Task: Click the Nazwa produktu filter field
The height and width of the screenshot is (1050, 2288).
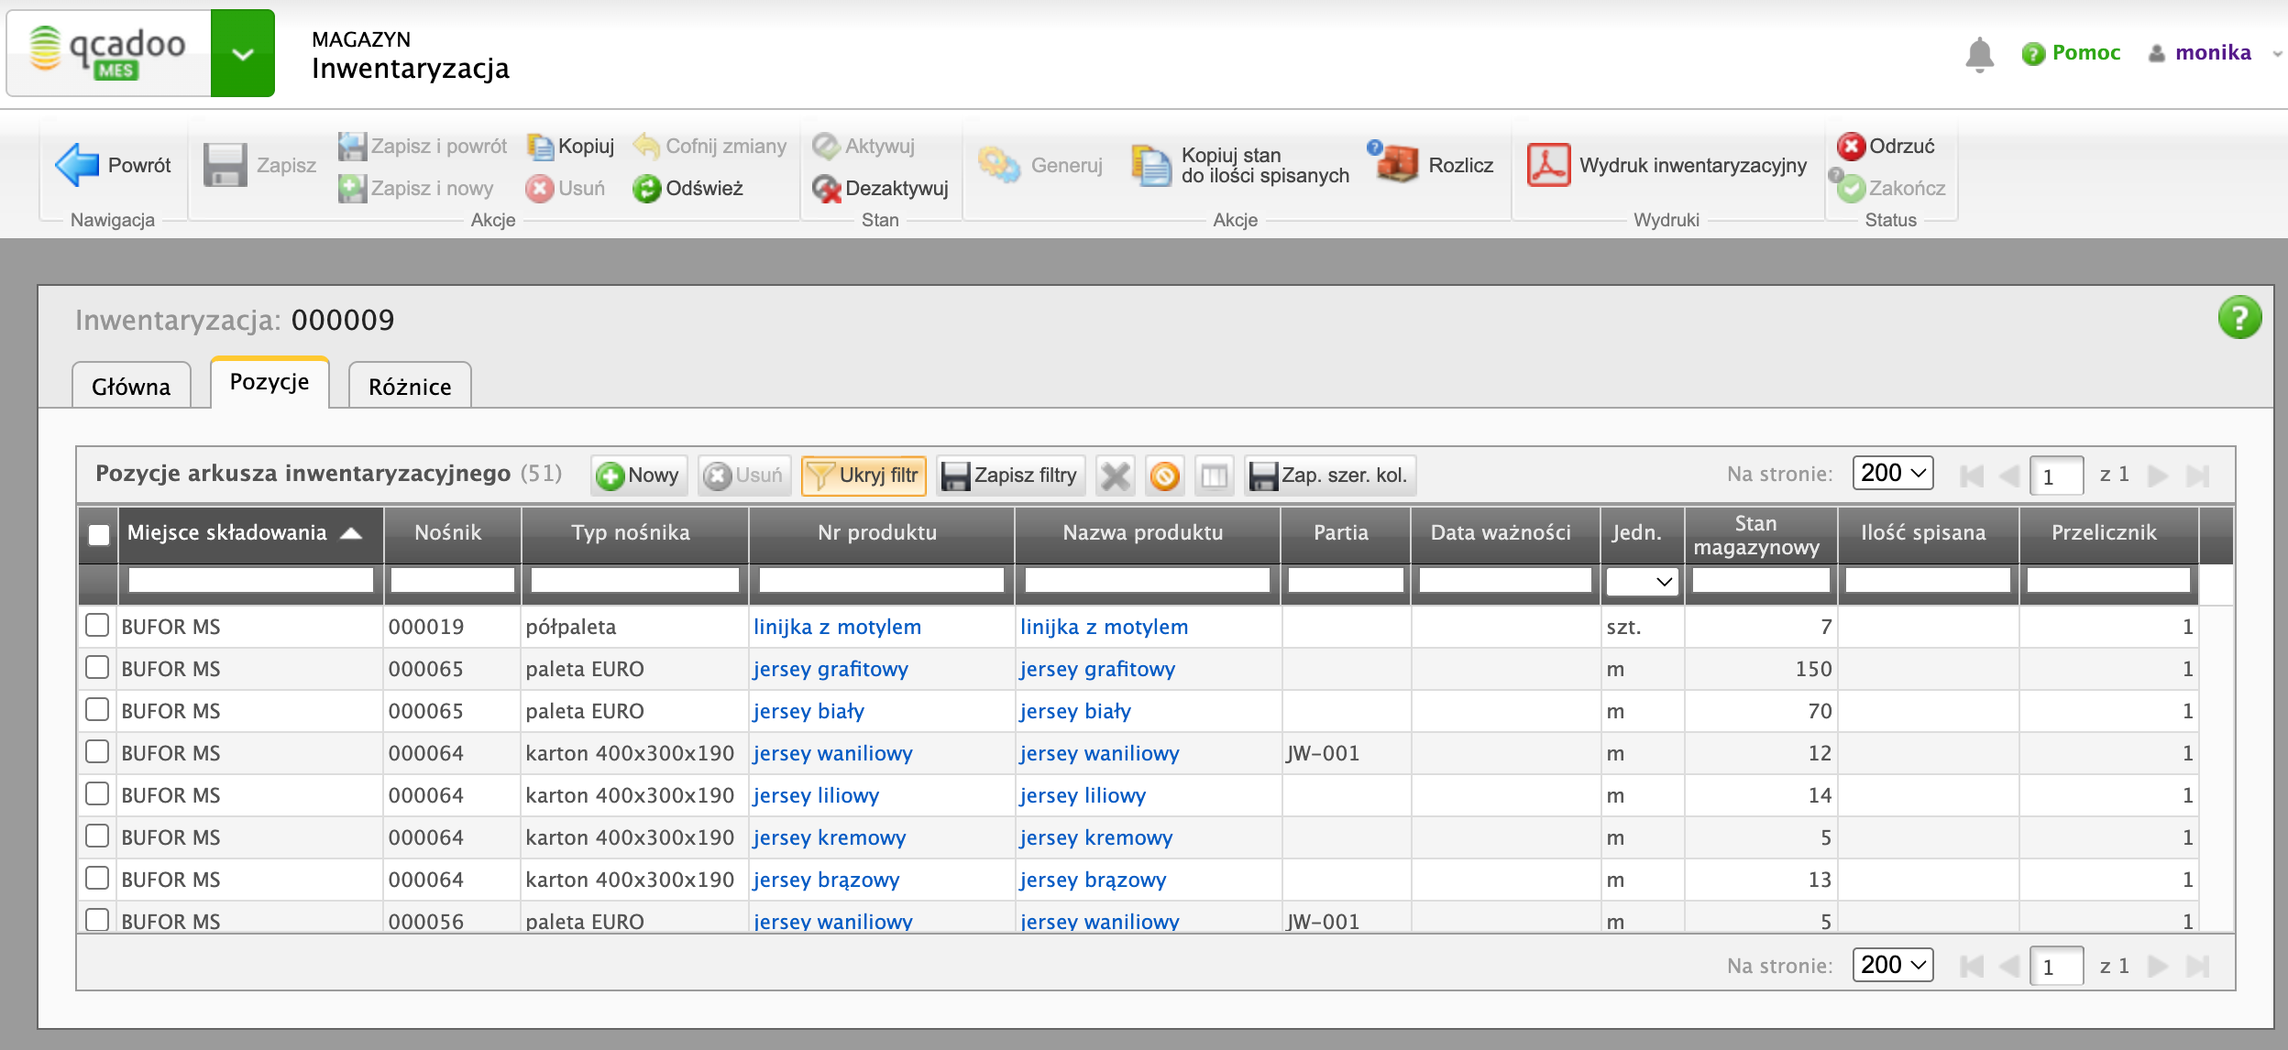Action: [1146, 581]
